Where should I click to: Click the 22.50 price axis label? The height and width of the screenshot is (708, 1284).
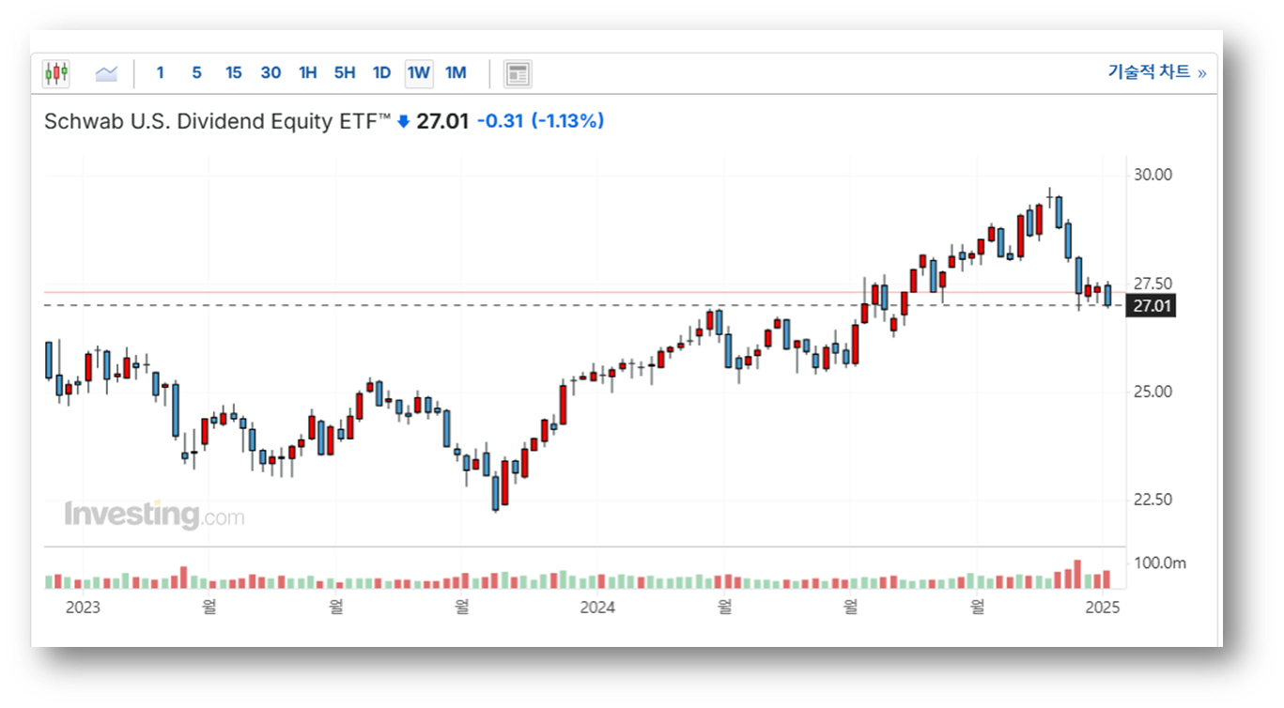click(1152, 500)
